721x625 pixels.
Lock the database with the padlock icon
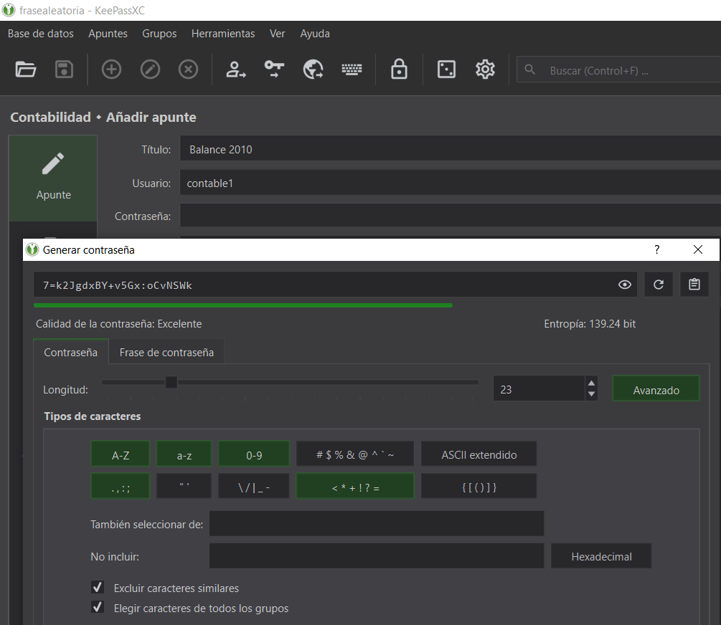tap(399, 70)
